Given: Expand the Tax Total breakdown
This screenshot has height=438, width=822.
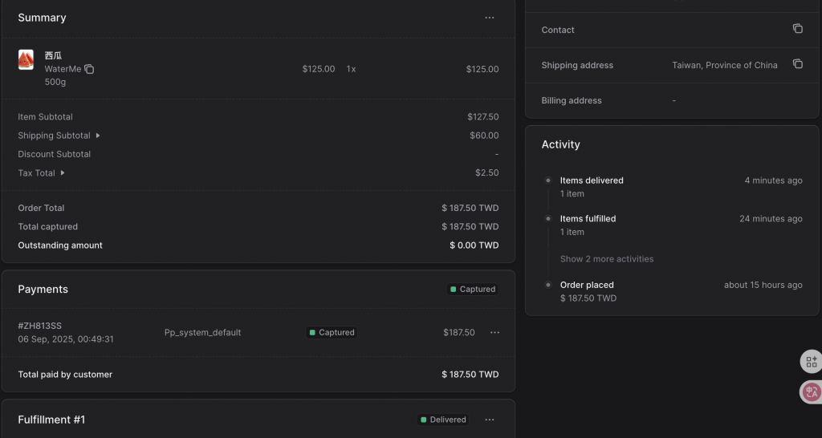Looking at the screenshot, I should 63,173.
